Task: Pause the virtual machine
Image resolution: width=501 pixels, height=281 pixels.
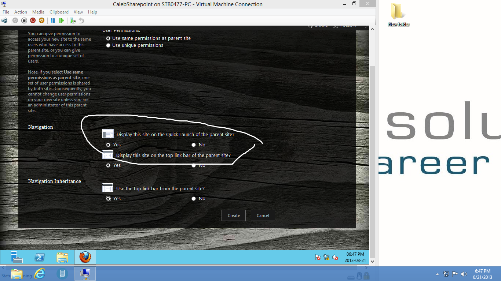Action: click(x=53, y=20)
